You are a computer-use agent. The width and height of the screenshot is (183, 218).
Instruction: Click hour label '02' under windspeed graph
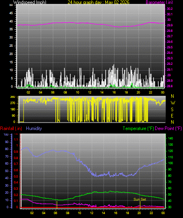click(28, 92)
